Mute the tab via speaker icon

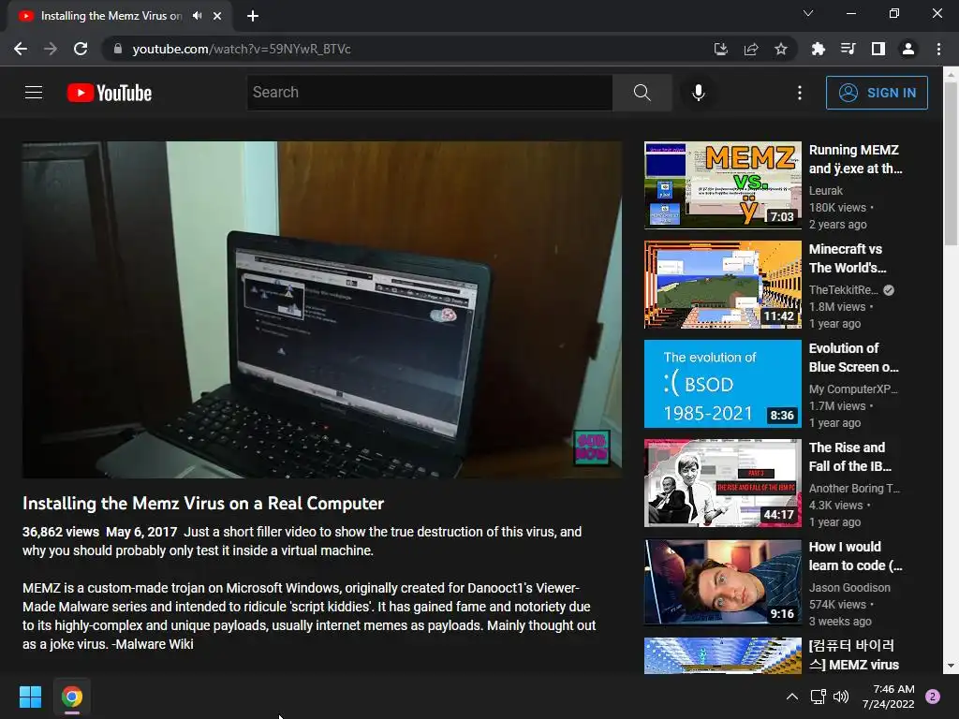coord(197,16)
